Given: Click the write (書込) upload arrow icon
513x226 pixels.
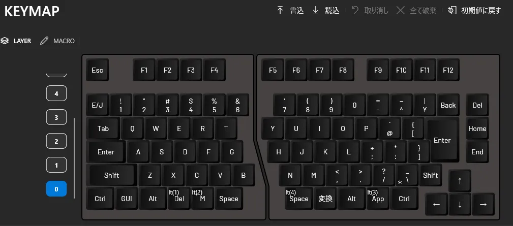Looking at the screenshot, I should [x=280, y=11].
